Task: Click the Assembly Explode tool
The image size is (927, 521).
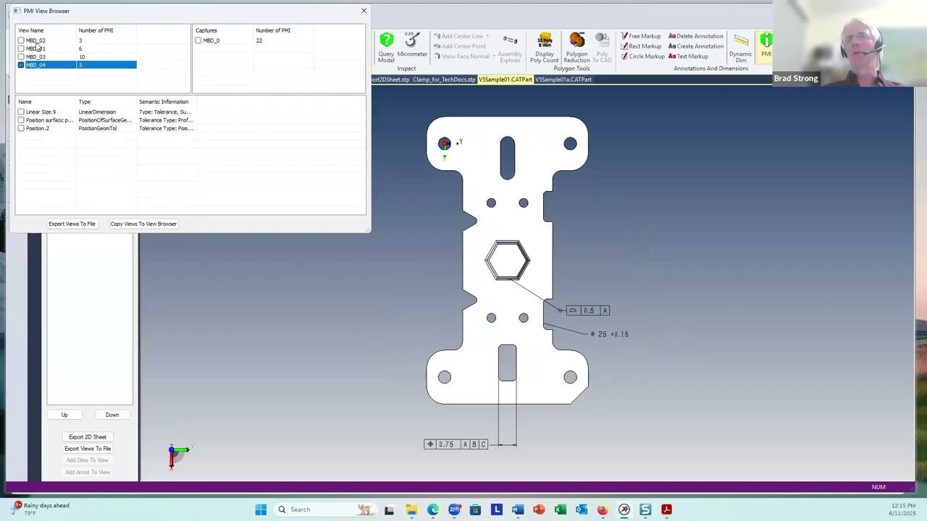Action: pyautogui.click(x=510, y=48)
